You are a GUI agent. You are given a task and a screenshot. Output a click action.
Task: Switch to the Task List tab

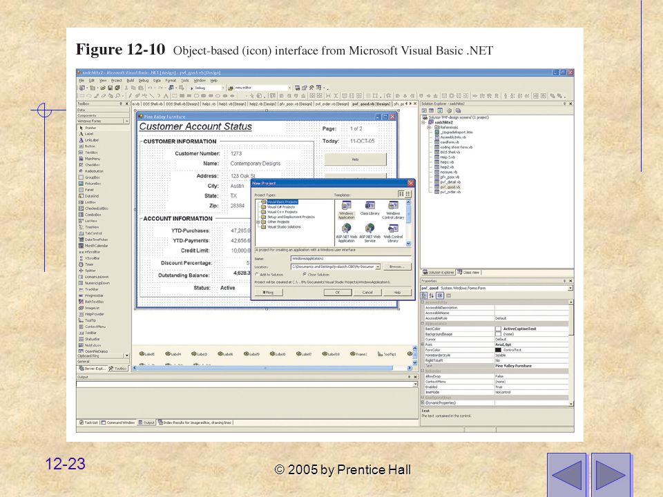tap(88, 422)
